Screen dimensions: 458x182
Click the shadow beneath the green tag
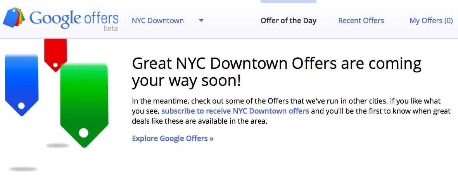click(x=57, y=146)
